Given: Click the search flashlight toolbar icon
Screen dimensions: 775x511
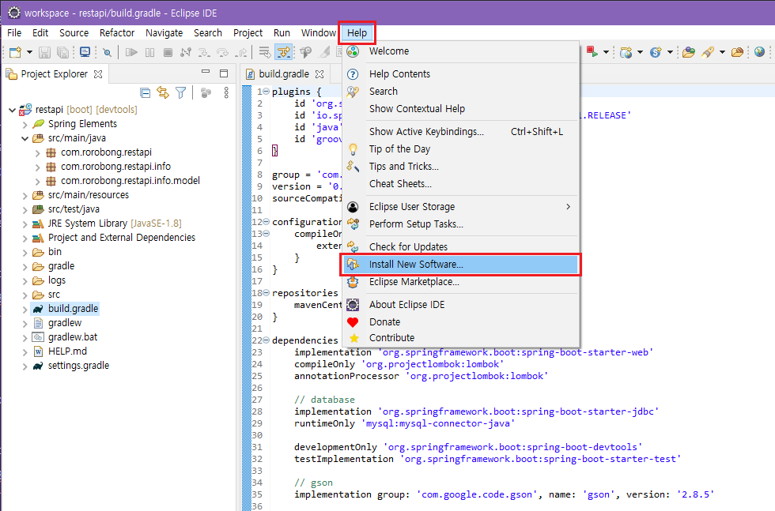Looking at the screenshot, I should (x=708, y=52).
